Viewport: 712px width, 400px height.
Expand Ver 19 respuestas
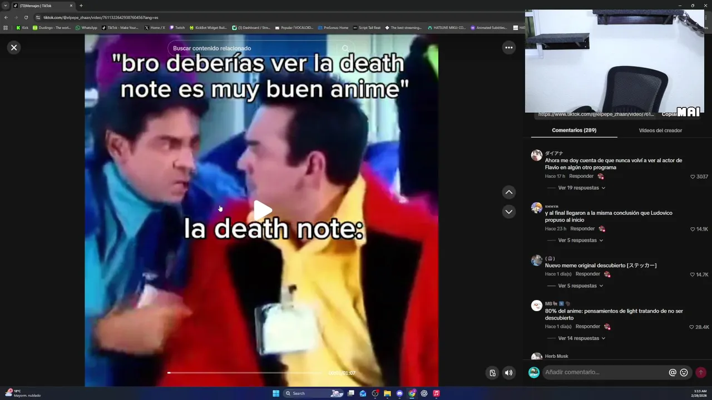(x=581, y=188)
